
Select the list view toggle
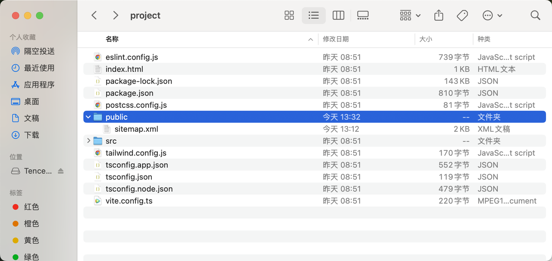(314, 16)
